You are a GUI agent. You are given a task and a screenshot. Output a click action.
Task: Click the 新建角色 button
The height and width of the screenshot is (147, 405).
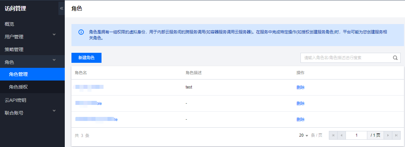(x=86, y=58)
